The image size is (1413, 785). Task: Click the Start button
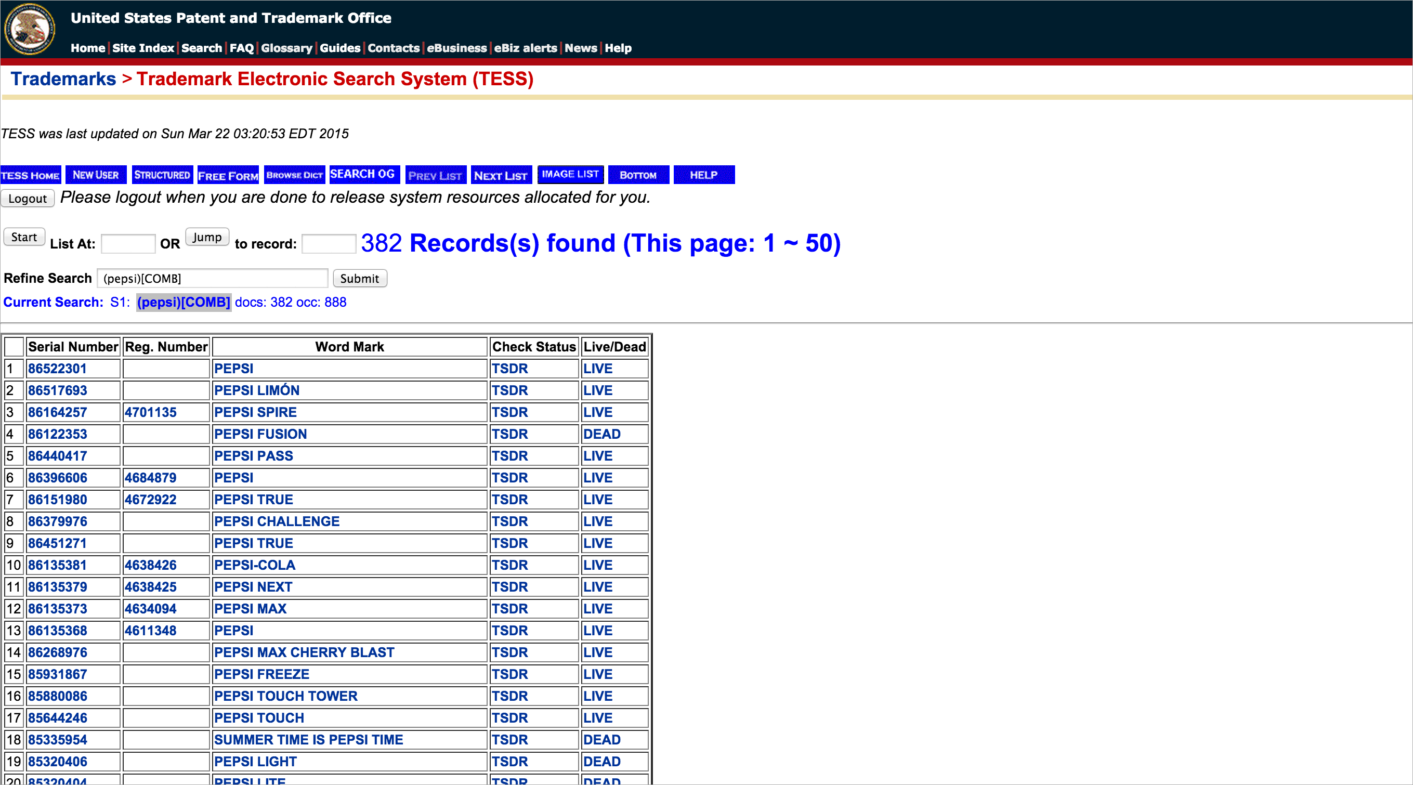(x=24, y=237)
